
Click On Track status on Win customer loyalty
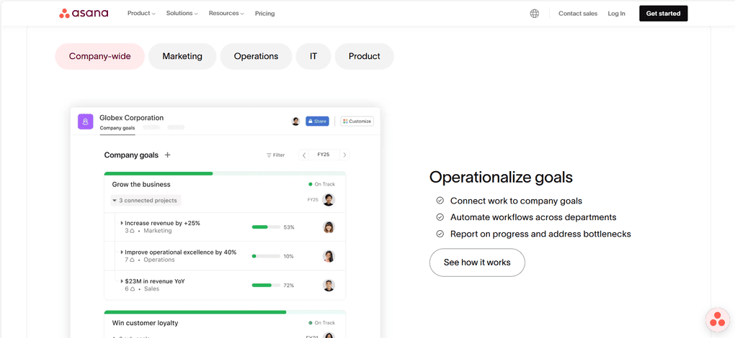(321, 323)
